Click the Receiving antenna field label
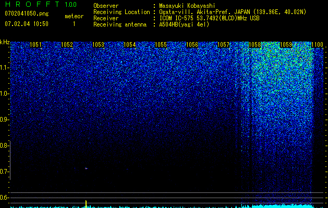The height and width of the screenshot is (208, 328). coord(120,24)
